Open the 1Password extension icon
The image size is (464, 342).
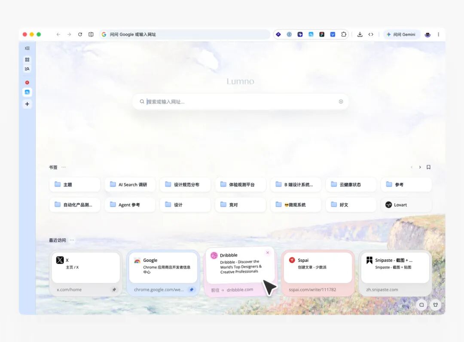click(x=289, y=35)
